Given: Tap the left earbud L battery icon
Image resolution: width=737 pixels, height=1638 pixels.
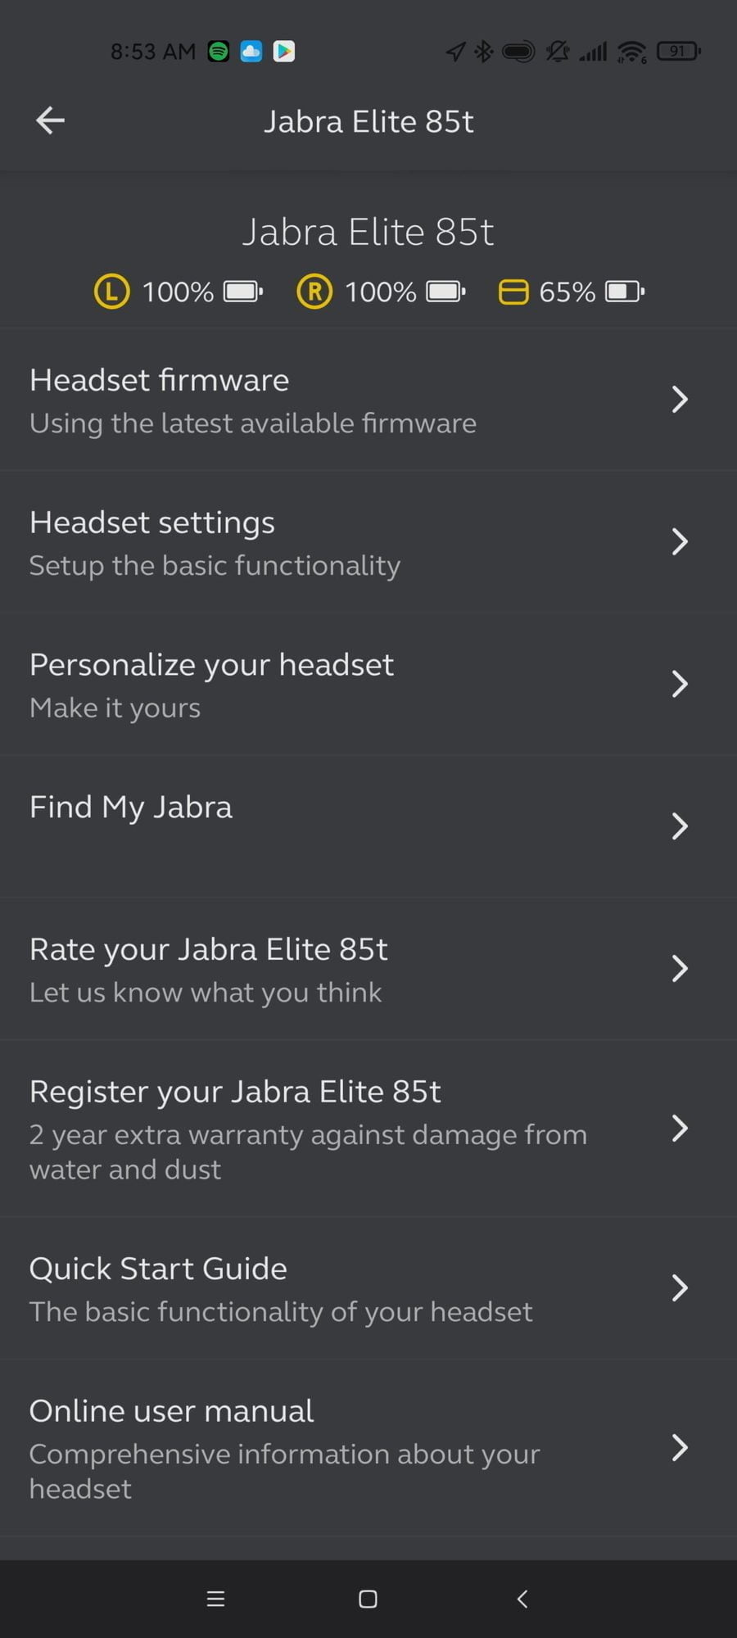Looking at the screenshot, I should coord(111,292).
